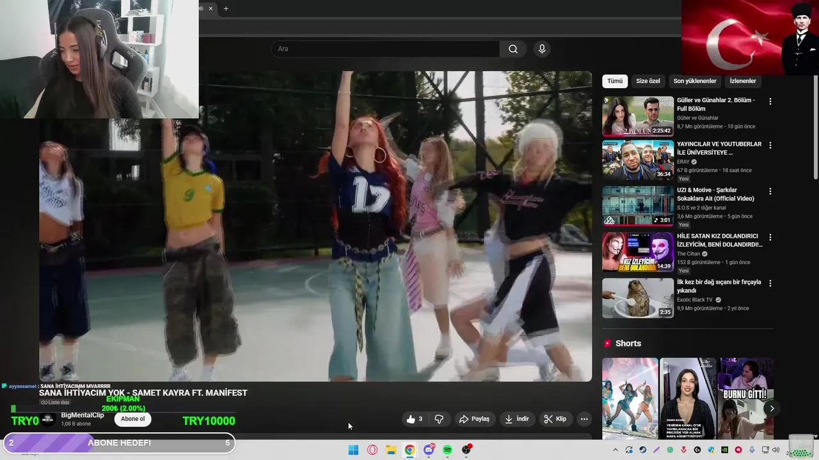The height and width of the screenshot is (460, 819).
Task: Open the 'BURNU GİTTİ!' short
Action: [x=746, y=398]
